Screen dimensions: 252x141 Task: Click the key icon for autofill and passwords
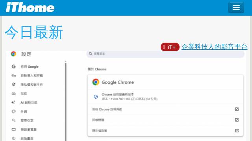tap(14, 76)
